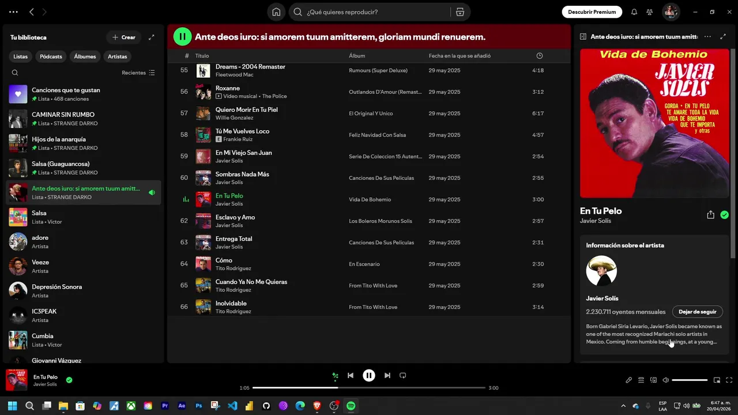Viewport: 738px width, 415px height.
Task: Toggle repeat mode
Action: point(403,375)
